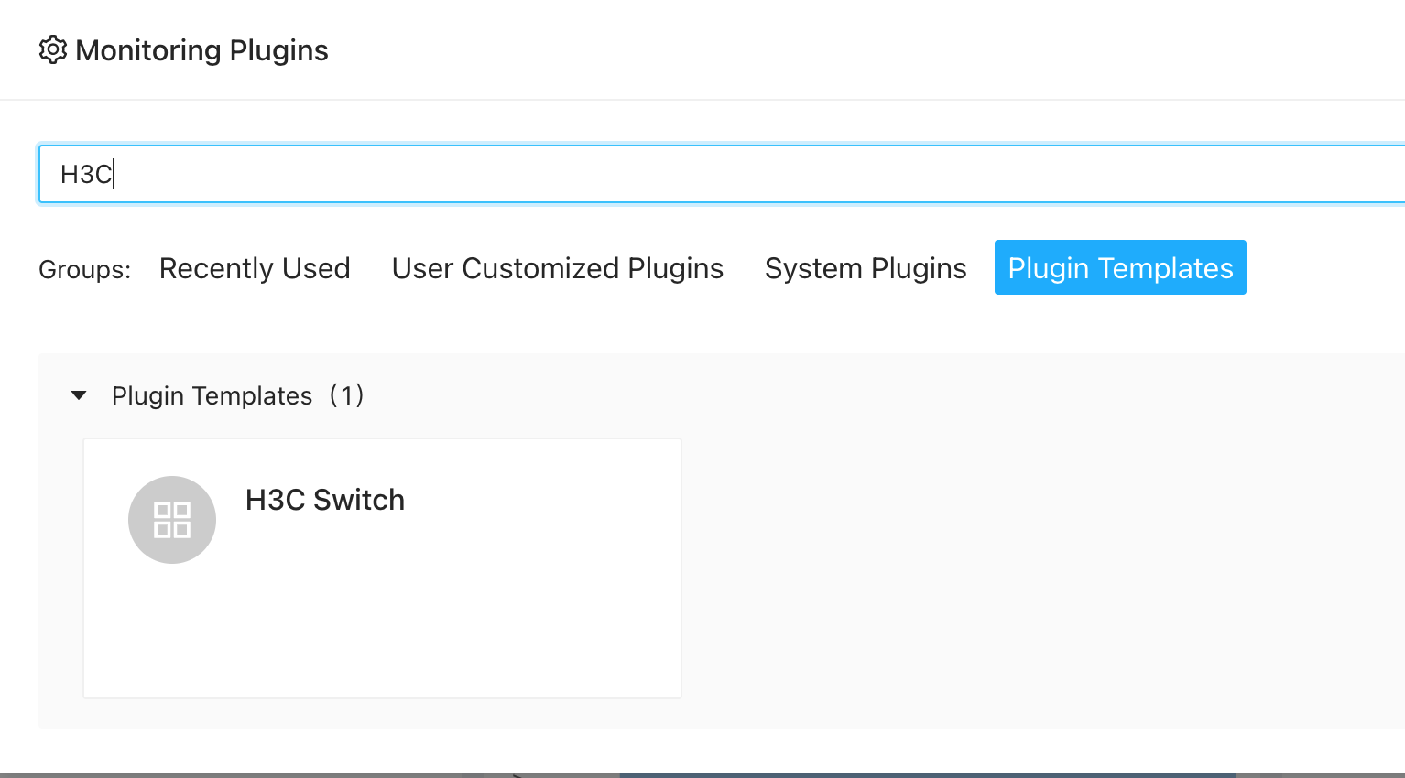Collapse the Plugin Templates section triangle
Viewport: 1405px width, 778px height.
point(79,395)
